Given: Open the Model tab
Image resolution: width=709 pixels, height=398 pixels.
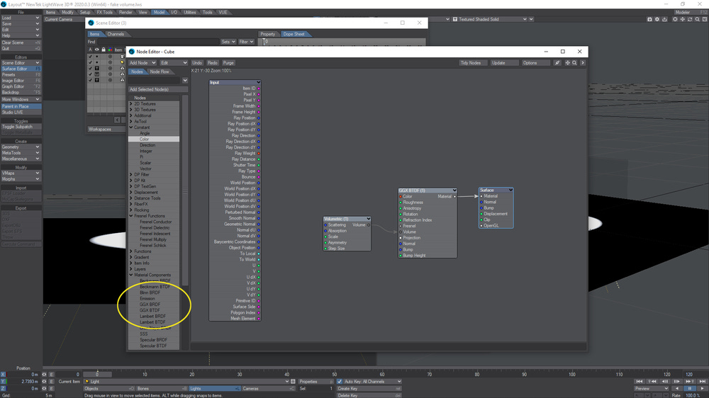Looking at the screenshot, I should [x=159, y=12].
